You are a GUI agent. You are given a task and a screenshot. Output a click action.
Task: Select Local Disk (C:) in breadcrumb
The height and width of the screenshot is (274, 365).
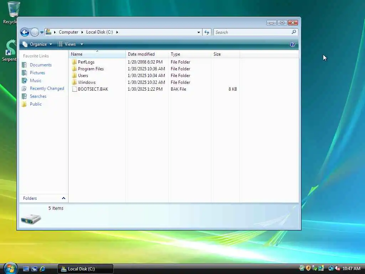tap(99, 32)
